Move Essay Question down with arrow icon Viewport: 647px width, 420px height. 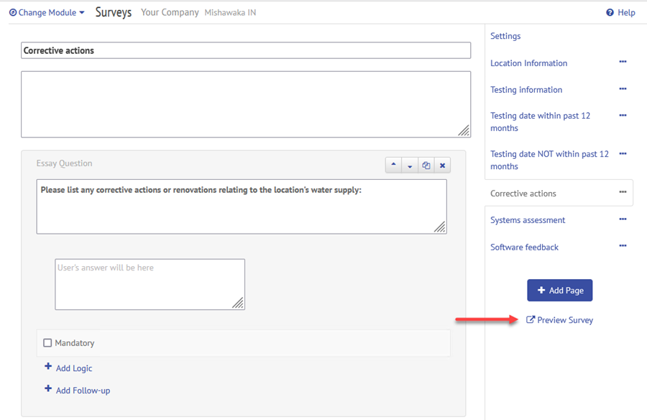[410, 165]
